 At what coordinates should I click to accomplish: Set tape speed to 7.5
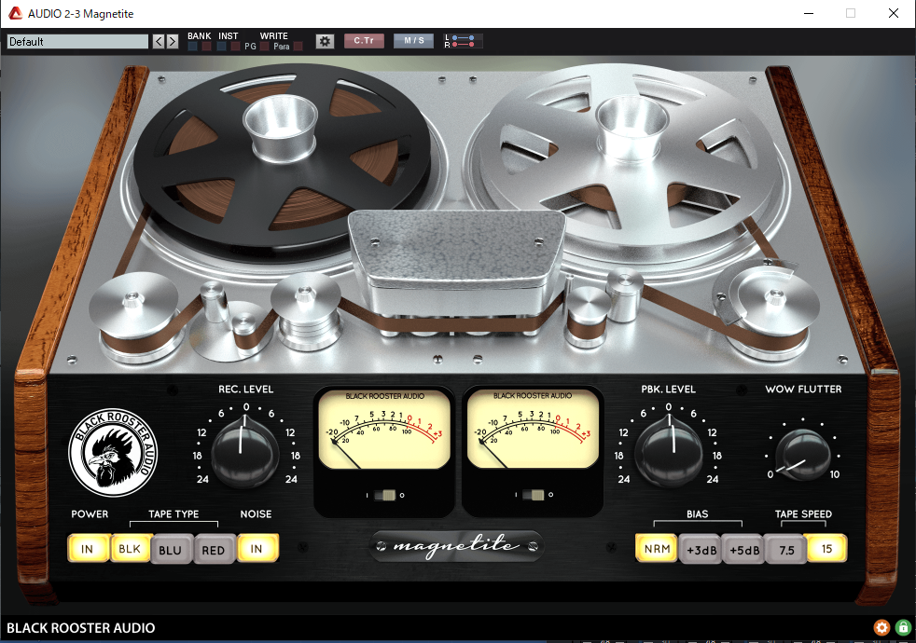pos(786,550)
